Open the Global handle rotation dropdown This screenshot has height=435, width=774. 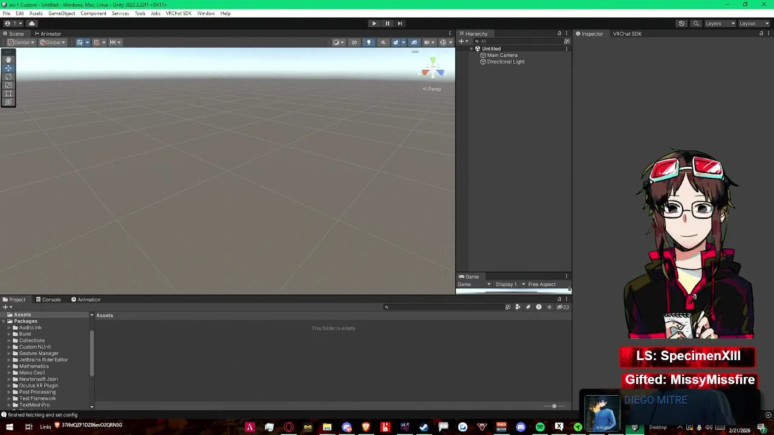click(x=53, y=42)
